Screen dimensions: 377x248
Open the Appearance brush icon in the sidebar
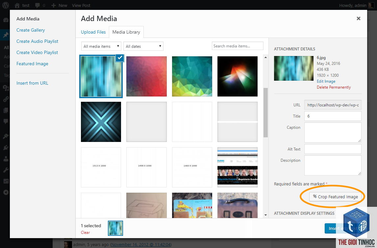coord(6,136)
